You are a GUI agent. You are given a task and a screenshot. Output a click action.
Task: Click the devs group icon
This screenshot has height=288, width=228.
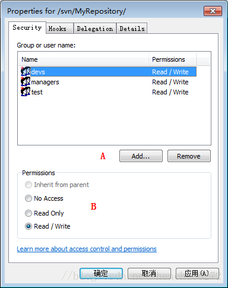pyautogui.click(x=26, y=71)
